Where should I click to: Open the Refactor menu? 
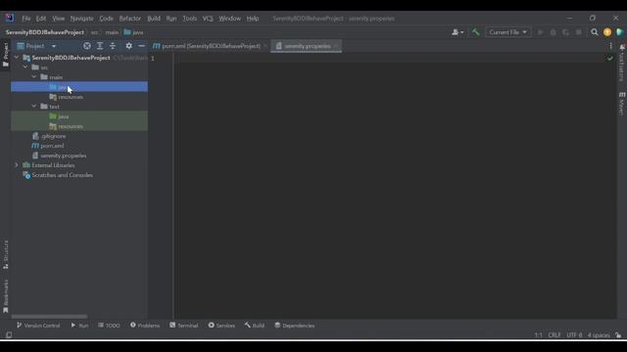(x=130, y=19)
